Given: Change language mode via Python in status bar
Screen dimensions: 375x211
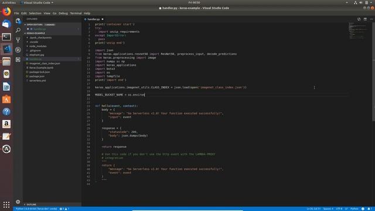Looking at the screenshot, I should (x=354, y=209).
